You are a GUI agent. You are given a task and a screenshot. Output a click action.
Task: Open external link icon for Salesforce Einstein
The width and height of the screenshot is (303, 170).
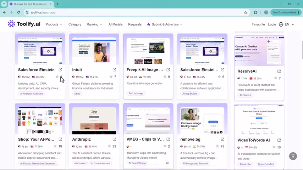click(x=60, y=70)
